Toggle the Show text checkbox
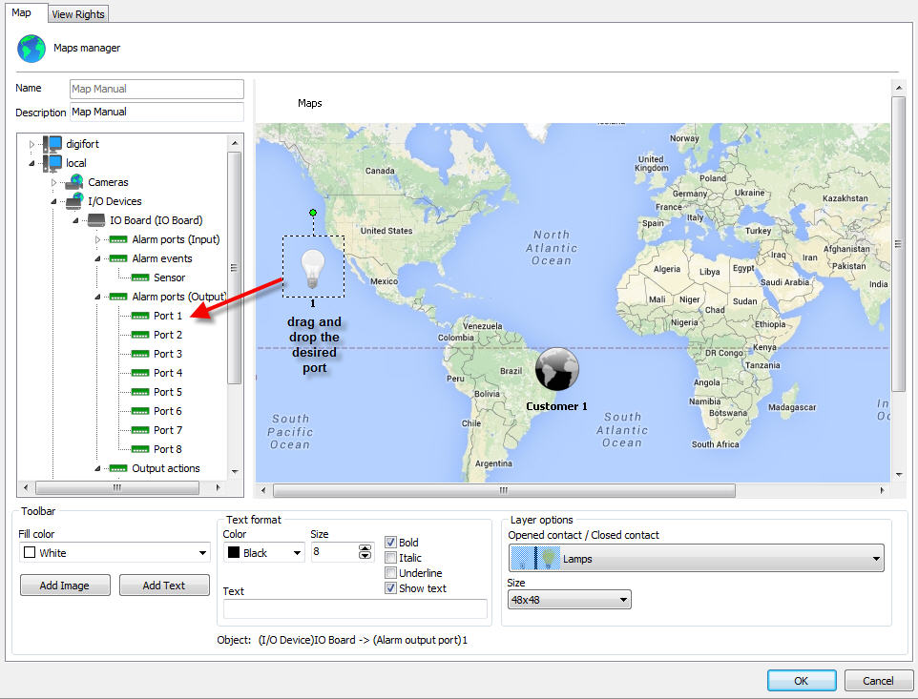Viewport: 918px width, 699px height. pos(390,587)
